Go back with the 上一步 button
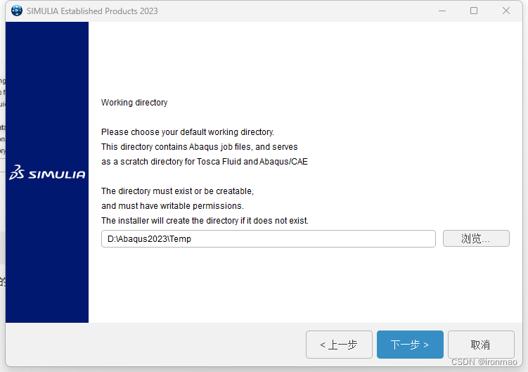This screenshot has height=372, width=528. 339,345
